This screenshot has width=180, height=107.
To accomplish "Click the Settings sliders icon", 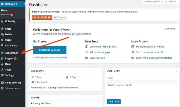I will click(2, 75).
